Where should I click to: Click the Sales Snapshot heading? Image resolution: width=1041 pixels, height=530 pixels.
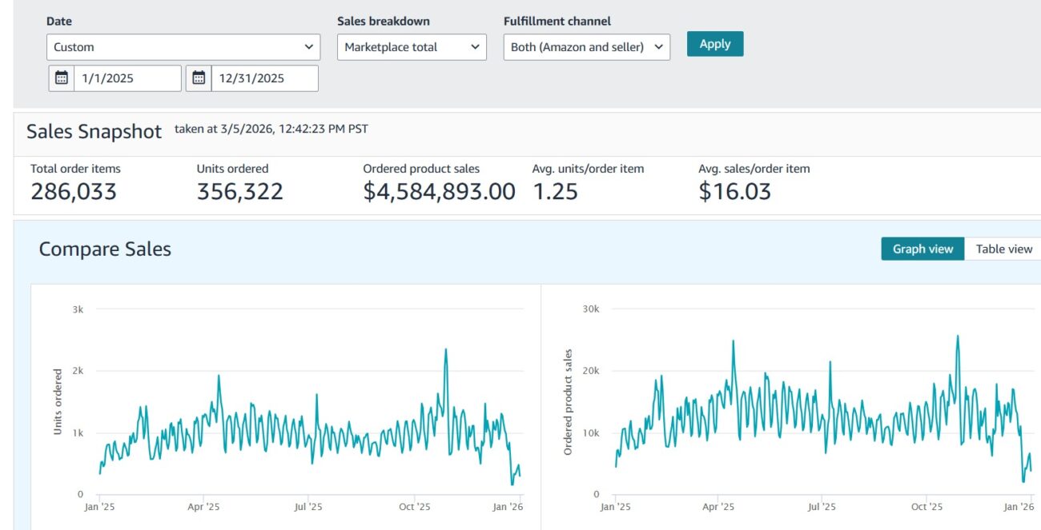coord(94,132)
